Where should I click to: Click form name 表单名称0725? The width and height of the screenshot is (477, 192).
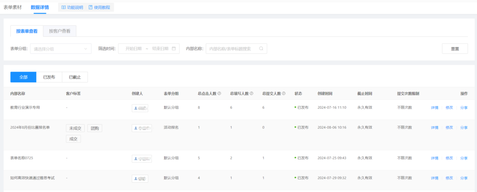click(x=21, y=158)
